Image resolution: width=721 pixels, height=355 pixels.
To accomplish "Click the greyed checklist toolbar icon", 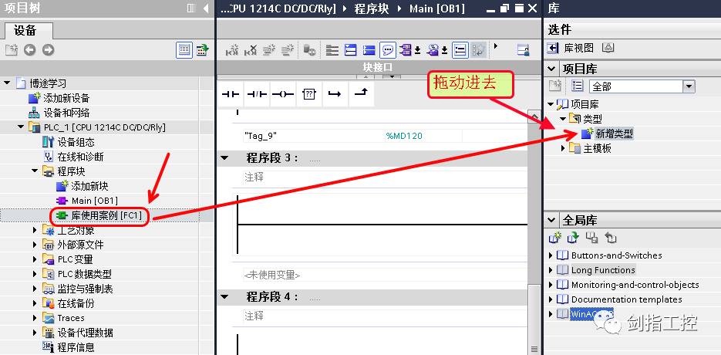I will click(478, 49).
